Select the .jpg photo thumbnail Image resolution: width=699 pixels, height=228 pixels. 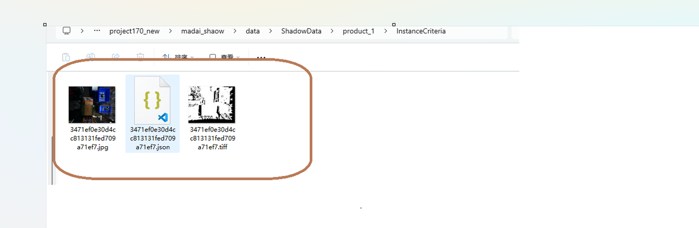(x=92, y=104)
